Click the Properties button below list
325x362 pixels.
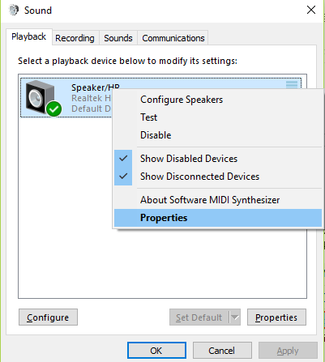[276, 317]
